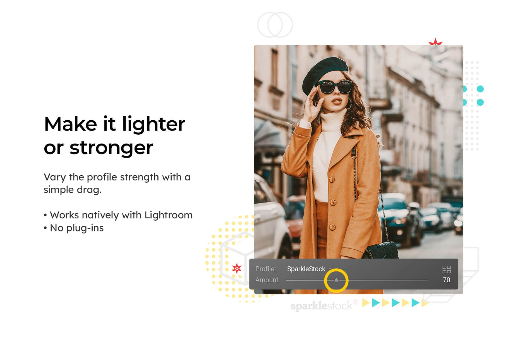Viewport: 508px width, 339px height.
Task: Click the sparklestock watermark logo
Action: (324, 306)
